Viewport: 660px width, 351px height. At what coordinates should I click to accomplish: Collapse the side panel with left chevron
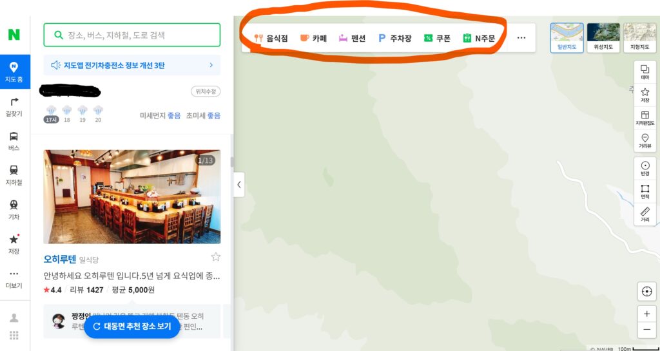[239, 184]
